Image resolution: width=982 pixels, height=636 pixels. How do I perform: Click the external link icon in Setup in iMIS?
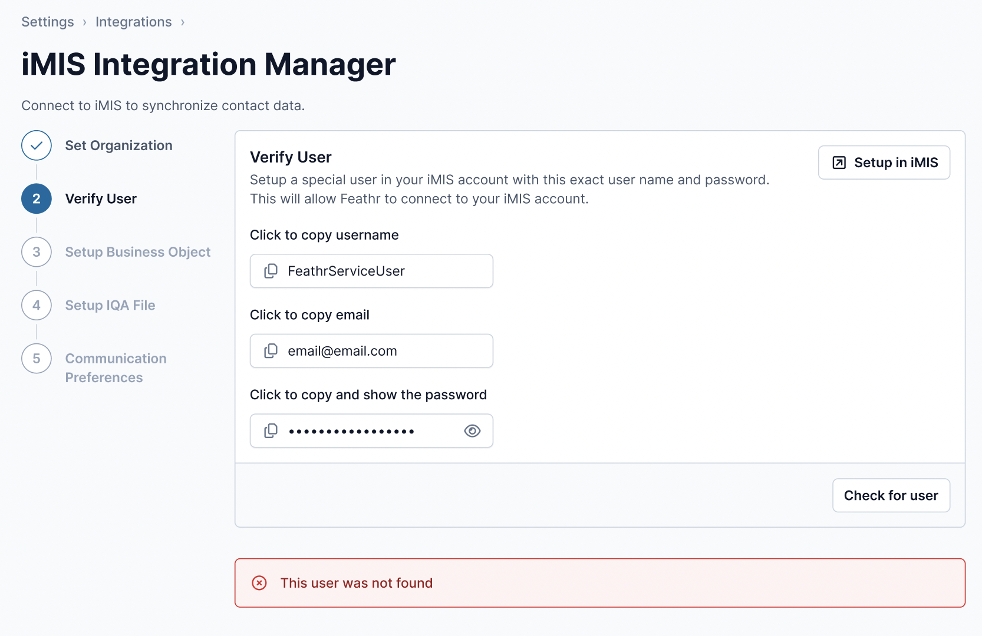tap(839, 163)
